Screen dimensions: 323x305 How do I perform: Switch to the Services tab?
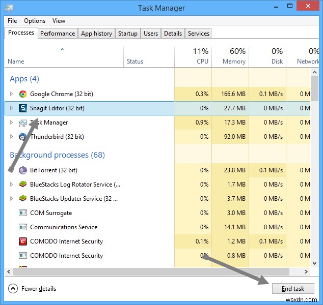[x=198, y=34]
